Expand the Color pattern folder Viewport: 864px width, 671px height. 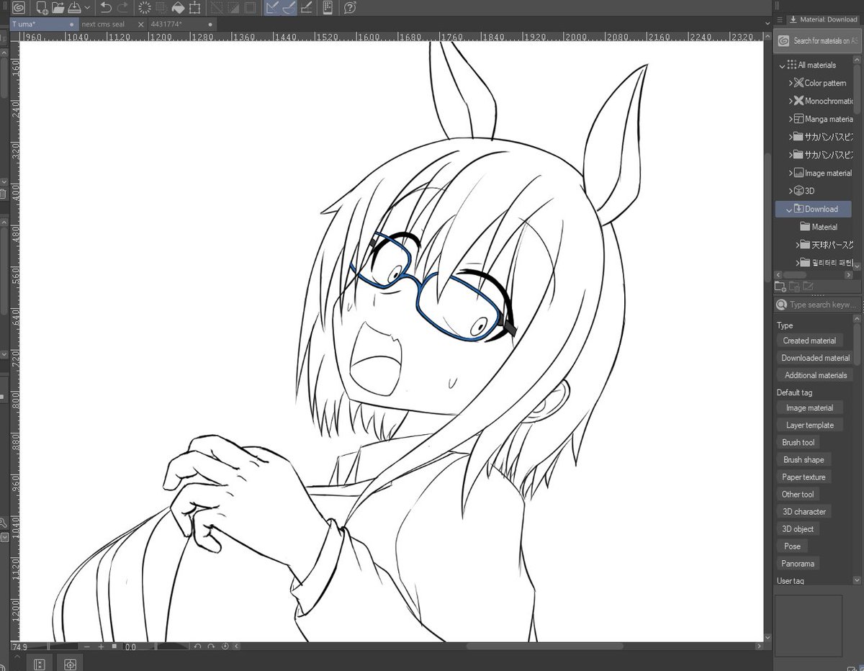click(x=791, y=84)
